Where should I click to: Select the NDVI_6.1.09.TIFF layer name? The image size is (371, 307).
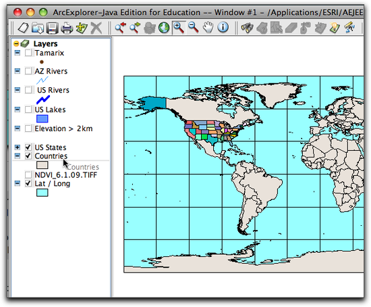coord(66,175)
